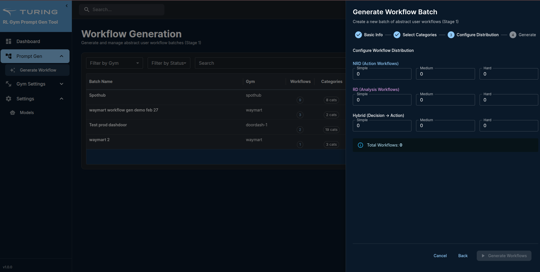540x272 pixels.
Task: Click the Settings gear icon
Action: pyautogui.click(x=8, y=99)
